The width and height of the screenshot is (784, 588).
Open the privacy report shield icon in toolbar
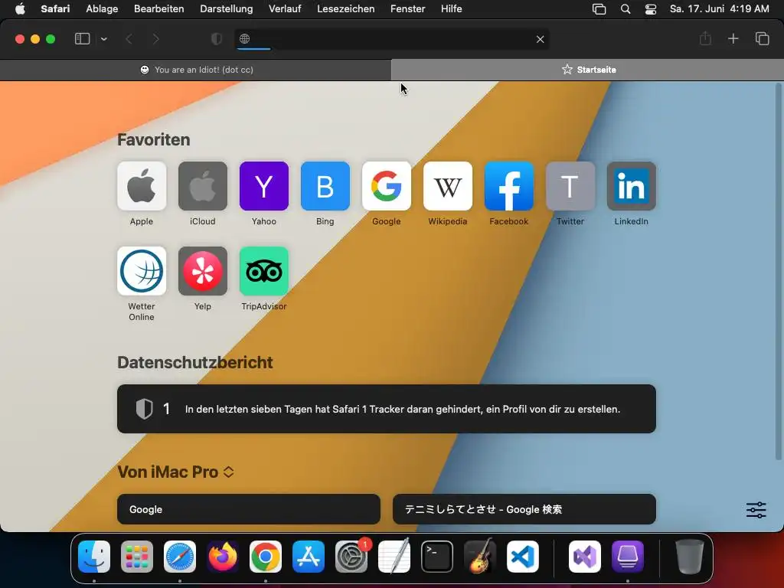click(217, 39)
